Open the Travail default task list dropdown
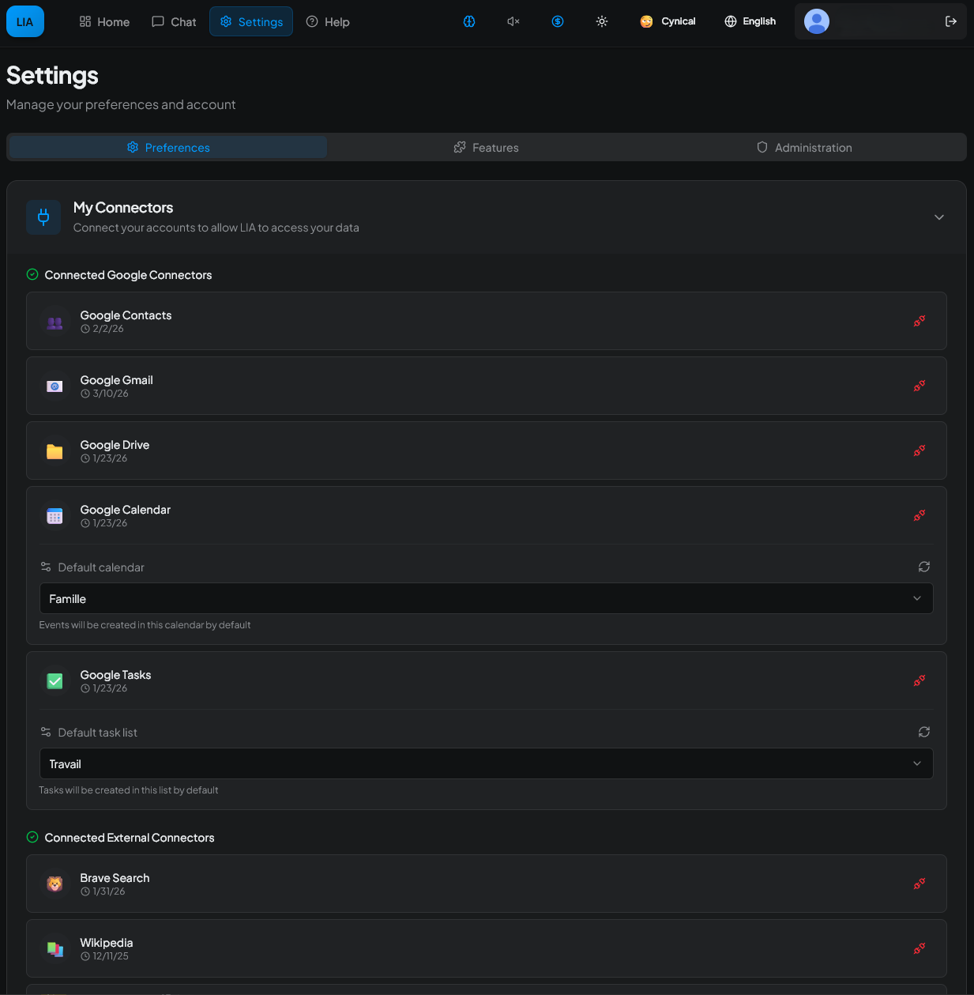 point(486,763)
